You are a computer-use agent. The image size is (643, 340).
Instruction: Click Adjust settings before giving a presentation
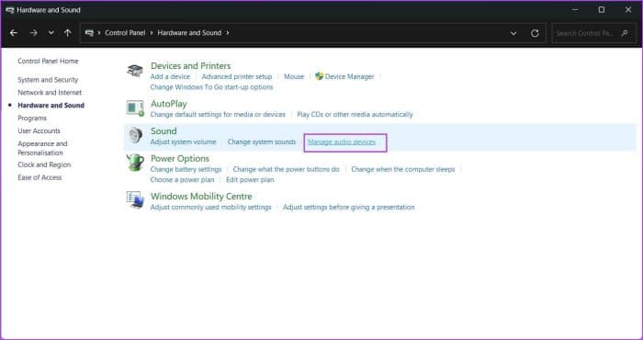[x=349, y=207]
